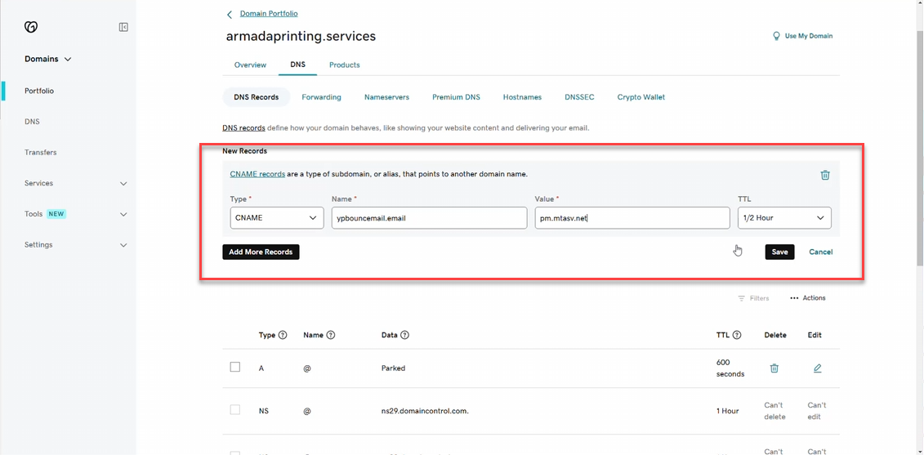Open DNS in the sidebar
This screenshot has height=455, width=924.
(32, 122)
